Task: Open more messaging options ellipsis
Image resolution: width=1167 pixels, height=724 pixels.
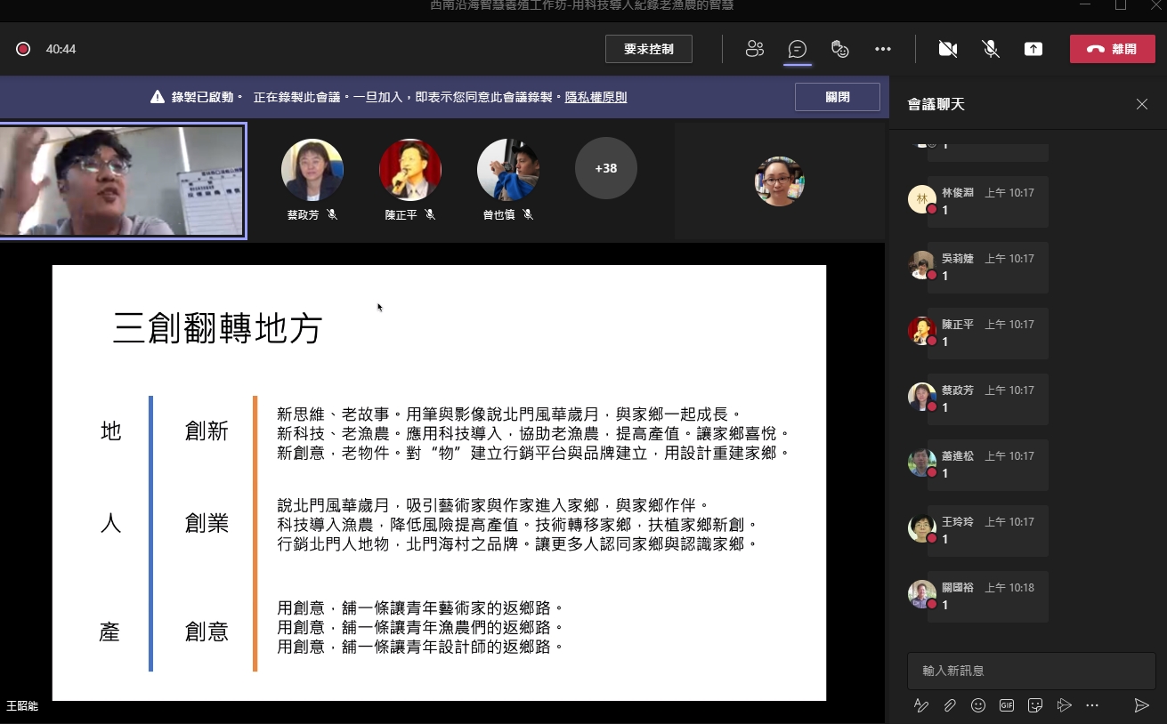Action: pos(1092,705)
